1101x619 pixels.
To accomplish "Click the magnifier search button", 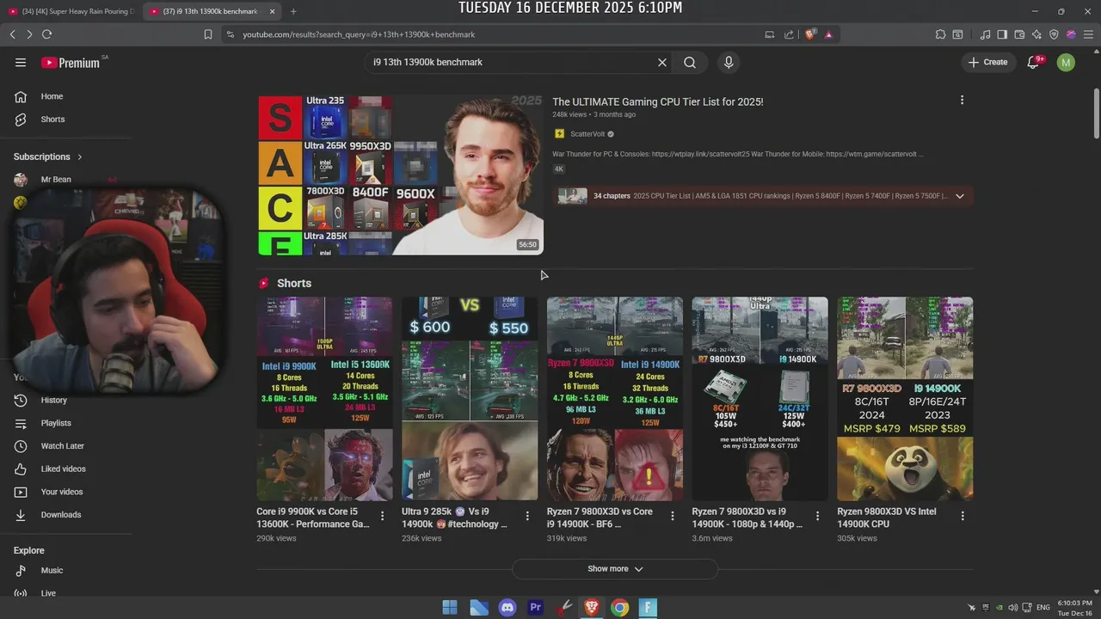I will tap(690, 62).
